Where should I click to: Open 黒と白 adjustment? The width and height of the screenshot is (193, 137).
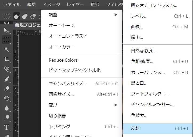(x=158, y=83)
